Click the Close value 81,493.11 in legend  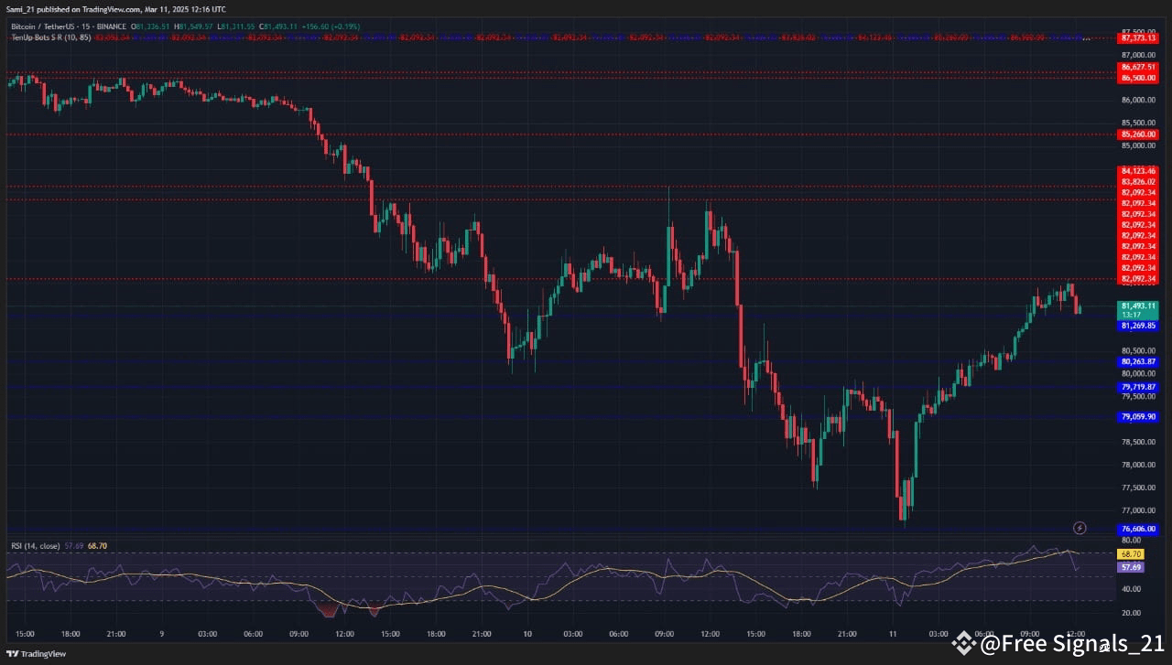278,27
